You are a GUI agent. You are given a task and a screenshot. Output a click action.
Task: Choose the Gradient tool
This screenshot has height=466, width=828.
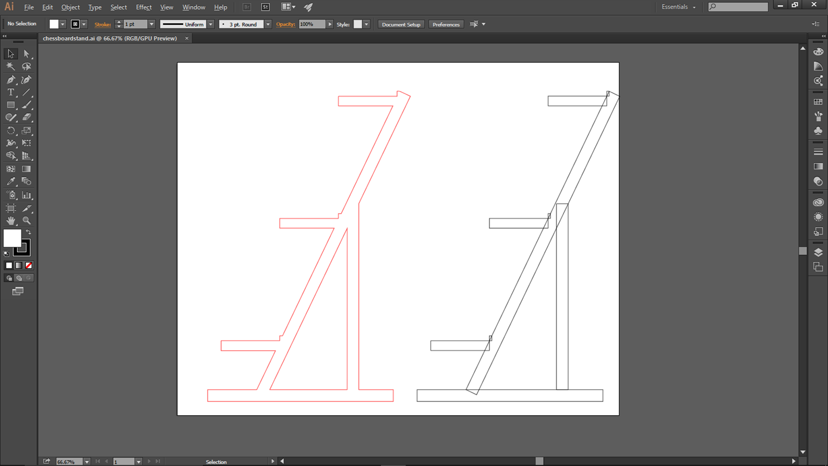[x=26, y=169]
